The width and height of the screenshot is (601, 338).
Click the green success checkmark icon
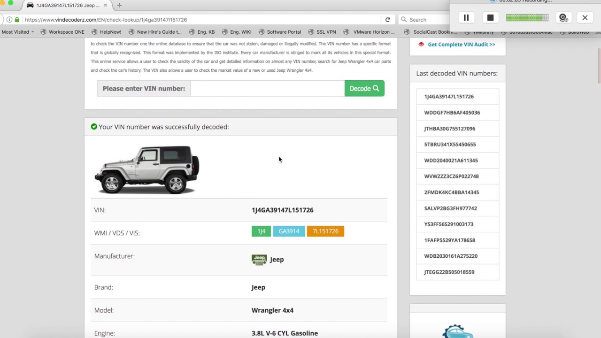(94, 127)
